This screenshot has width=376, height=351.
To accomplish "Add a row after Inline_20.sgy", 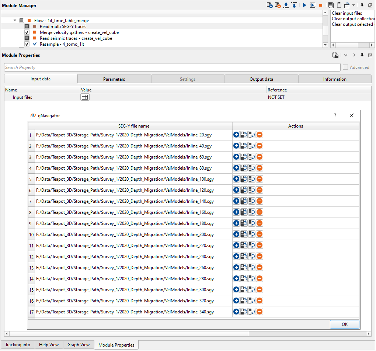I will pyautogui.click(x=236, y=135).
